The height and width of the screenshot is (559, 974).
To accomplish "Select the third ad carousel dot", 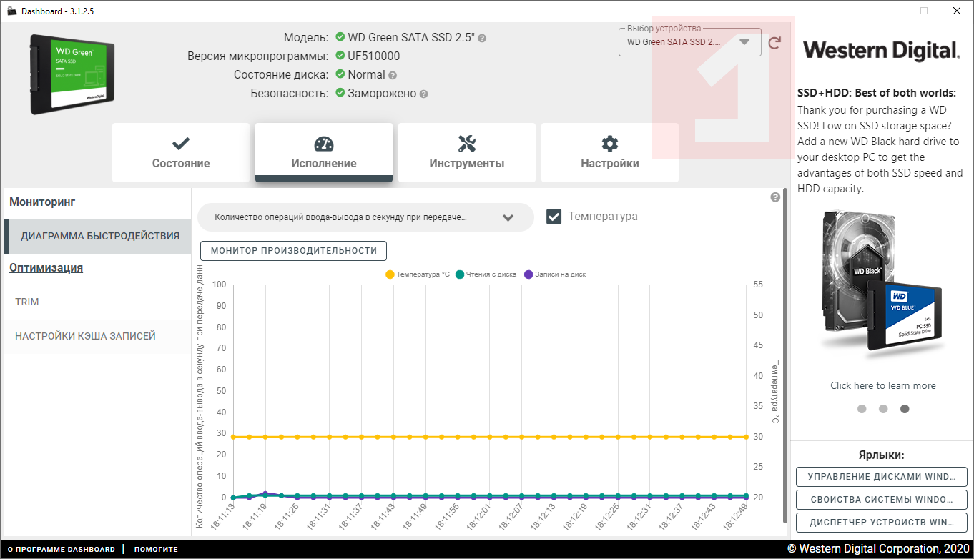I will 905,409.
